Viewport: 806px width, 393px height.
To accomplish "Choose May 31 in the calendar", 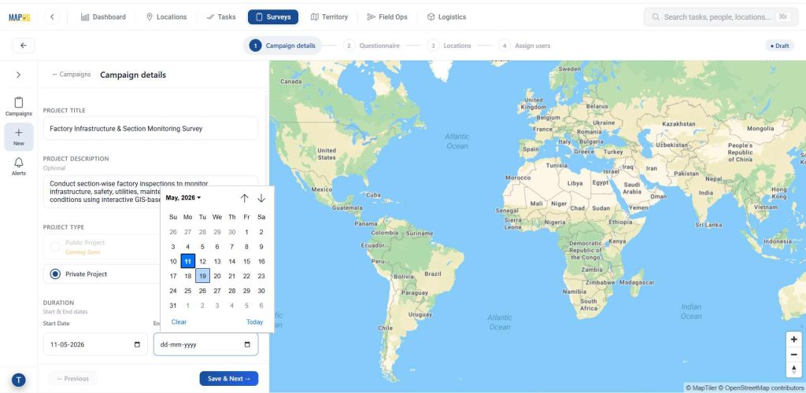I will coord(173,305).
